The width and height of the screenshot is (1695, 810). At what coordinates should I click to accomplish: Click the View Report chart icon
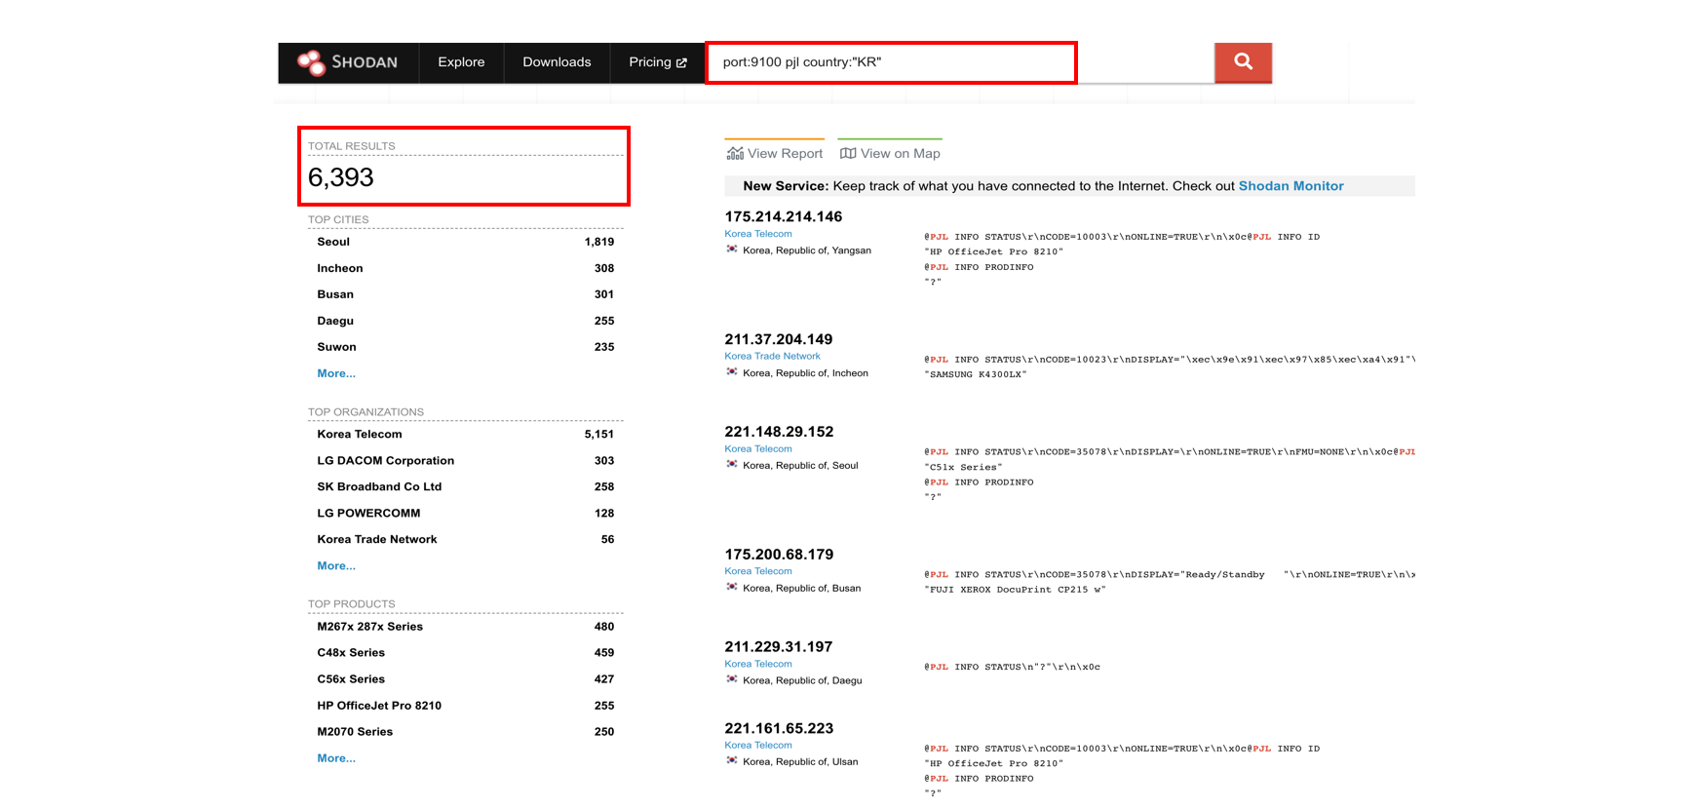[735, 153]
